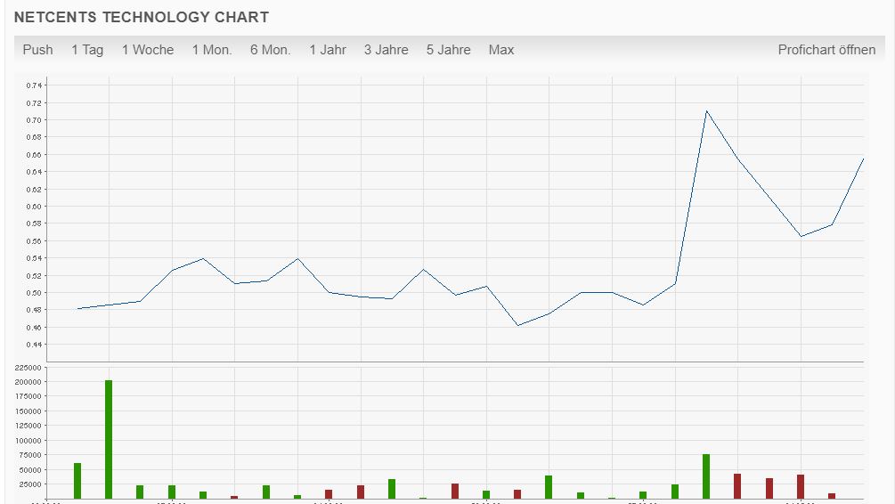Click the 0.50 price axis label

click(x=34, y=293)
